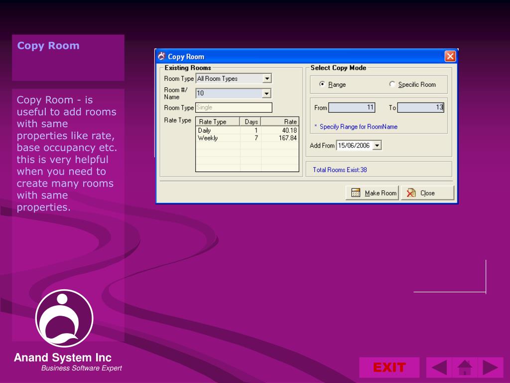Click the Rate Type column header
This screenshot has height=383, width=510.
[218, 122]
